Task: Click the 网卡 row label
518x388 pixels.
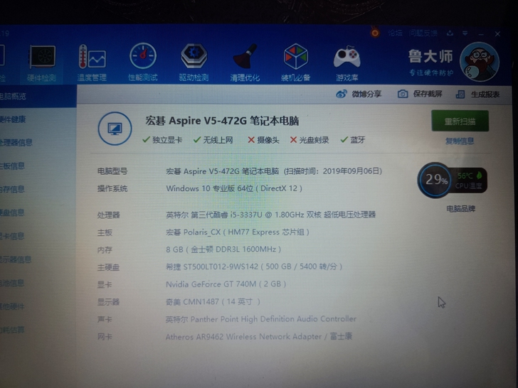Action: pos(105,337)
